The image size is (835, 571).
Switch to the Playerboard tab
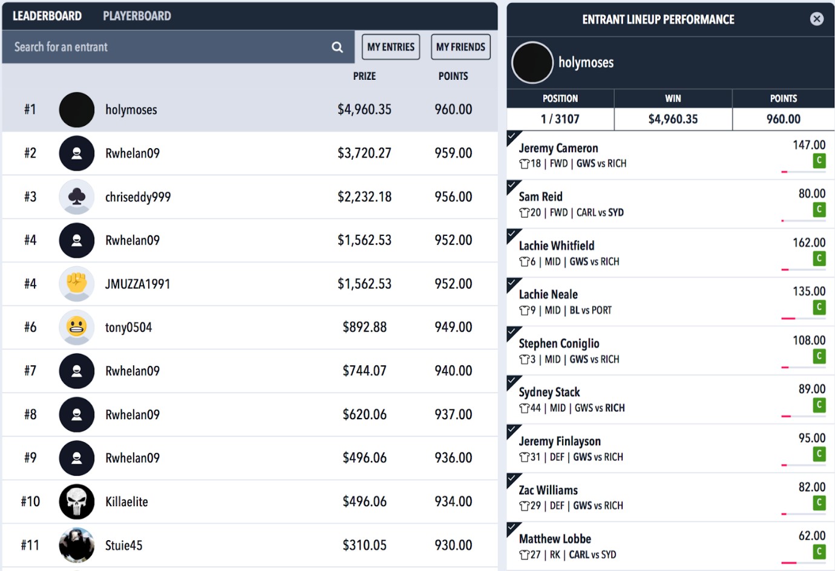pos(137,16)
